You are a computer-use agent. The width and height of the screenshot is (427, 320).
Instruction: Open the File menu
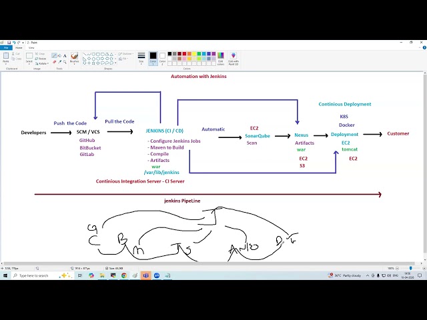pyautogui.click(x=6, y=47)
